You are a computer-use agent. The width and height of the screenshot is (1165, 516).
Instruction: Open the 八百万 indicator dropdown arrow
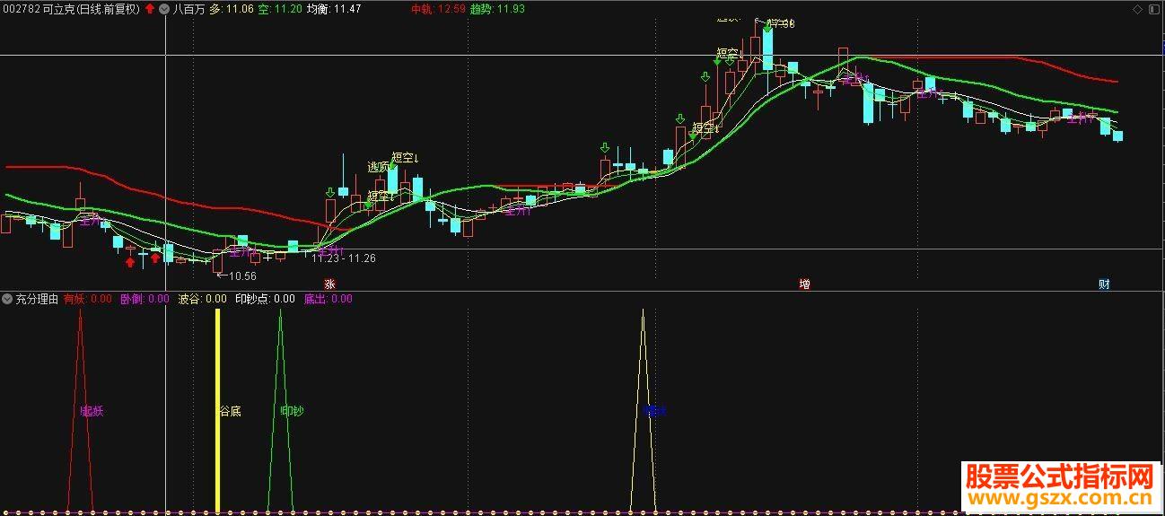[163, 9]
